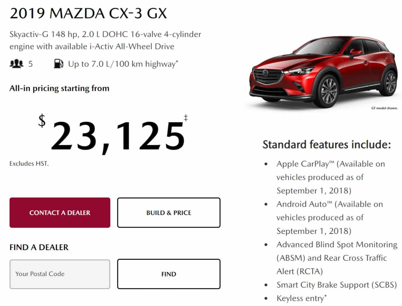Click the Contact a Dealer button

(x=60, y=213)
